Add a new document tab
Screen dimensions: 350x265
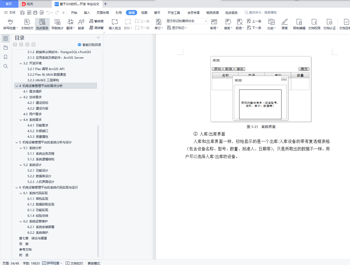click(x=105, y=4)
